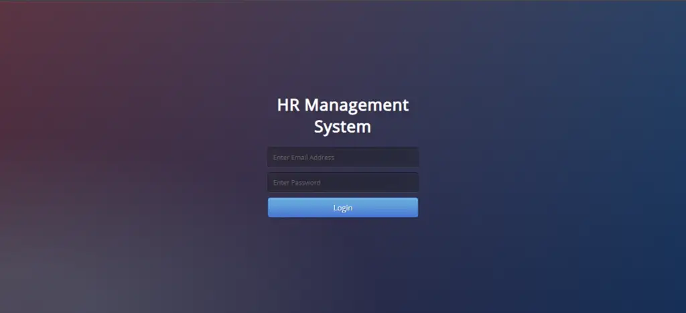Viewport: 686px width, 313px height.
Task: Select the HR Management System heading
Action: point(342,115)
